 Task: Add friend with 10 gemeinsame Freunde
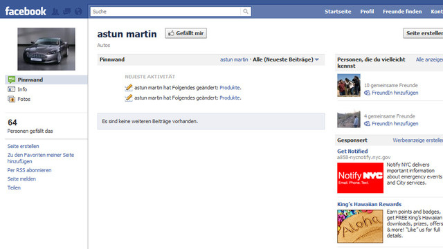pyautogui.click(x=395, y=93)
